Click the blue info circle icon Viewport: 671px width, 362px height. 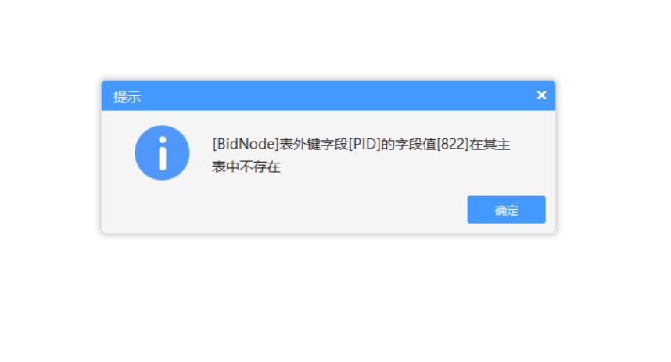[162, 152]
